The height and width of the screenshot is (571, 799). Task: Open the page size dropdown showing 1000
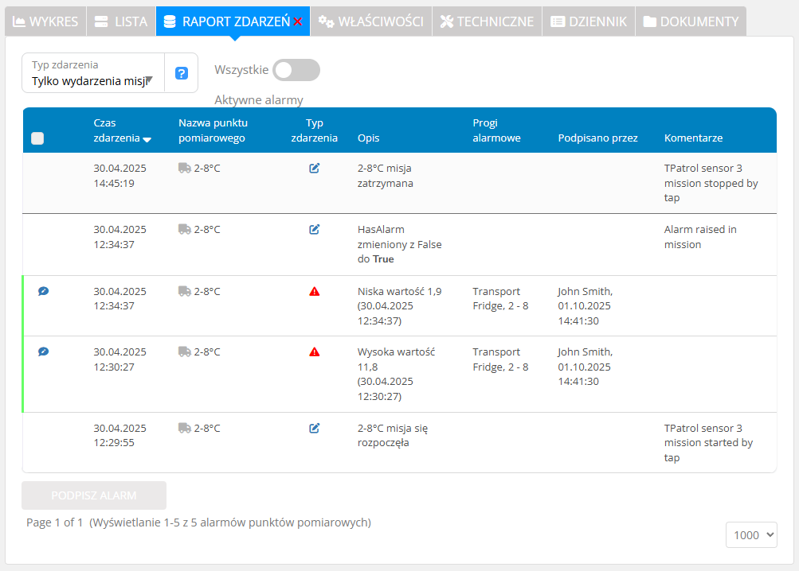(750, 535)
